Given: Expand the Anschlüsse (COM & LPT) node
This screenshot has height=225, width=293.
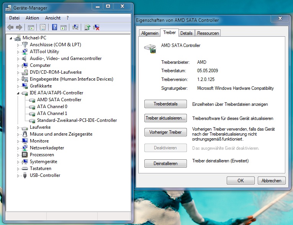Looking at the screenshot, I should coord(18,45).
